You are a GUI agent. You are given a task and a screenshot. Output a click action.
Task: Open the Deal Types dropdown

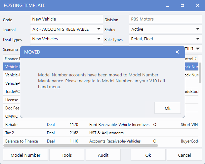click(x=99, y=39)
